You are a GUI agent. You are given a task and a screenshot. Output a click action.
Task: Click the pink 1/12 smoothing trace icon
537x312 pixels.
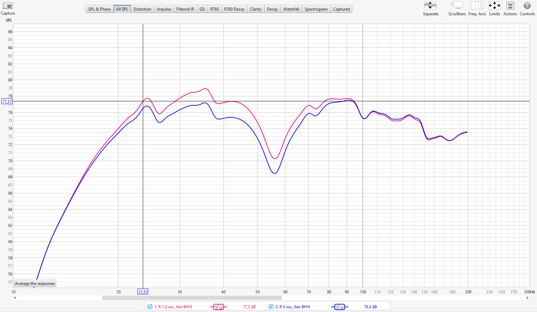pyautogui.click(x=218, y=307)
